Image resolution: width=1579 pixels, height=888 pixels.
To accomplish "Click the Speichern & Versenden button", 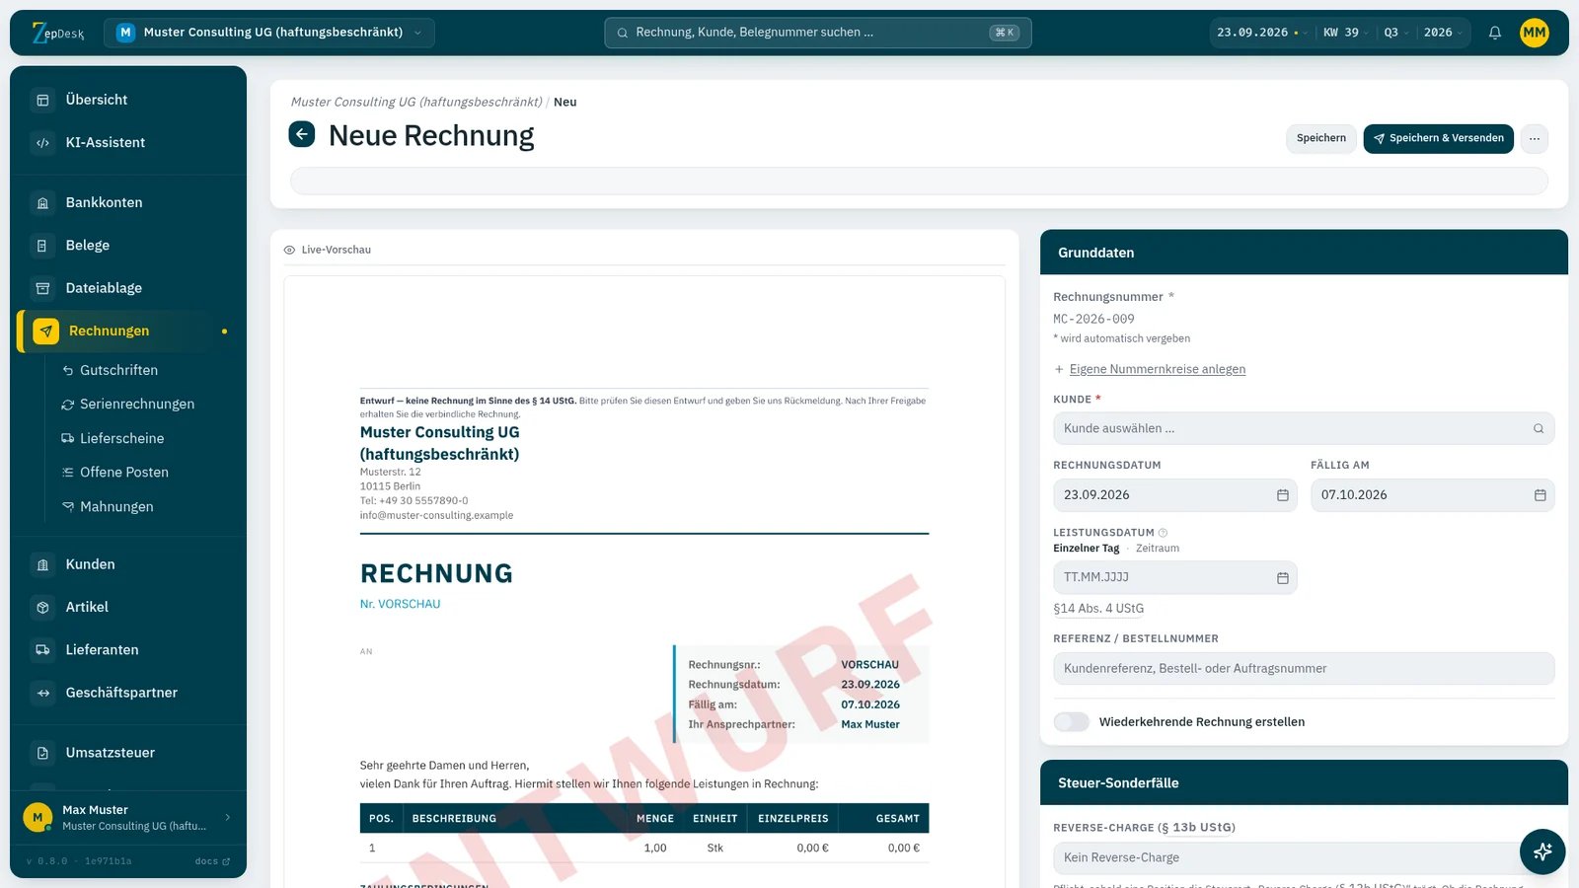I will pyautogui.click(x=1438, y=139).
